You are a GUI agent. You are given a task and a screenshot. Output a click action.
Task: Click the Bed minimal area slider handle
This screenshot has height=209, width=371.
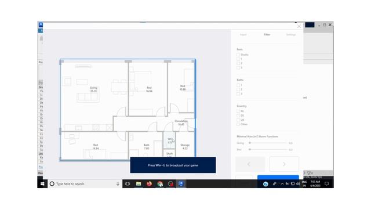(x=250, y=150)
